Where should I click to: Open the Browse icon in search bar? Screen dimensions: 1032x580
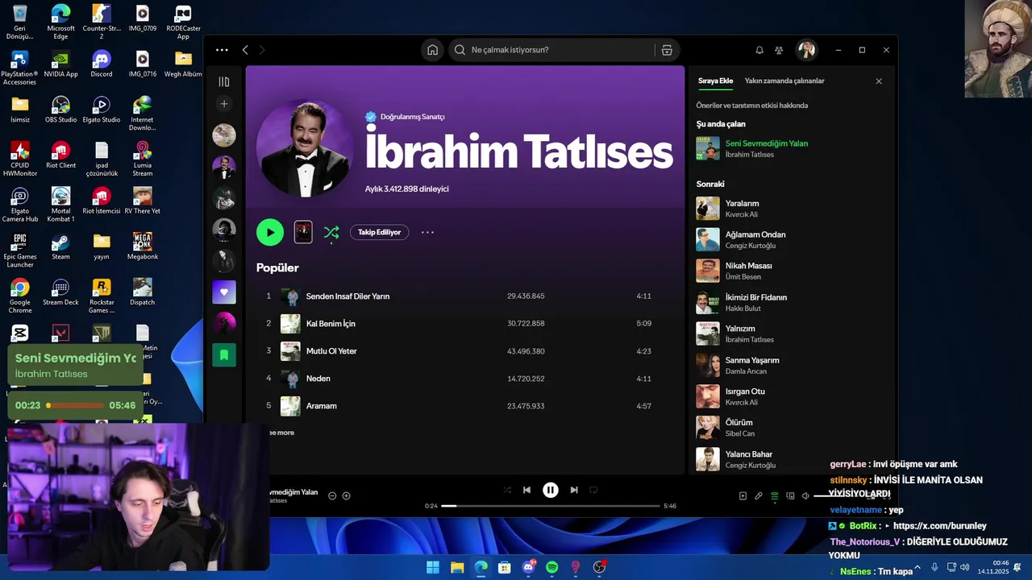click(667, 50)
